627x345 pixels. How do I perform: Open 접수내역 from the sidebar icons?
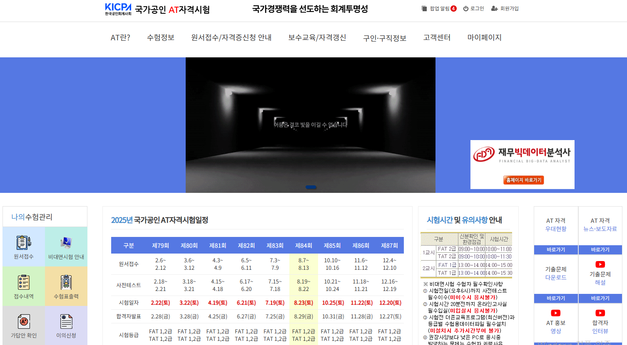click(x=24, y=286)
